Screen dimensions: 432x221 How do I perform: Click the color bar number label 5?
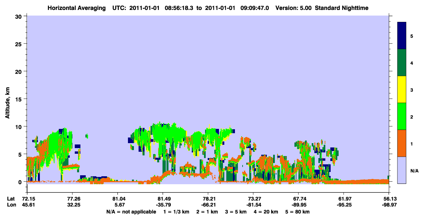pos(412,36)
